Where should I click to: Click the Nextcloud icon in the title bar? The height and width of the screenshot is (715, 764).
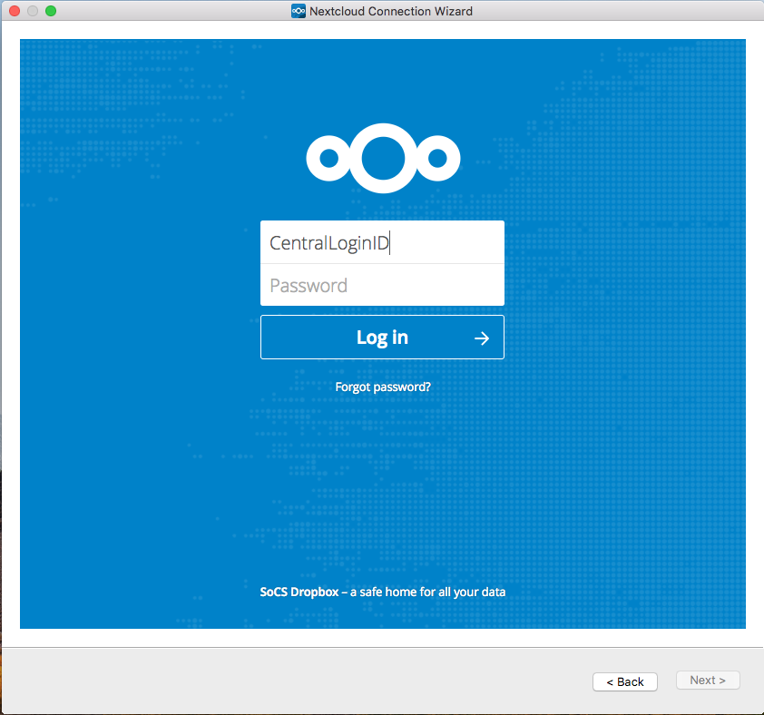[x=298, y=11]
